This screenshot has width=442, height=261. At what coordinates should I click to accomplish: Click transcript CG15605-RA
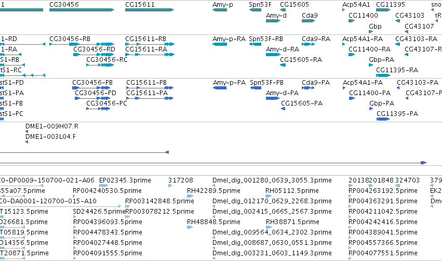point(301,60)
